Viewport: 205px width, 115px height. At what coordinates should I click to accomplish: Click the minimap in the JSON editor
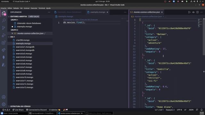(x=200, y=23)
